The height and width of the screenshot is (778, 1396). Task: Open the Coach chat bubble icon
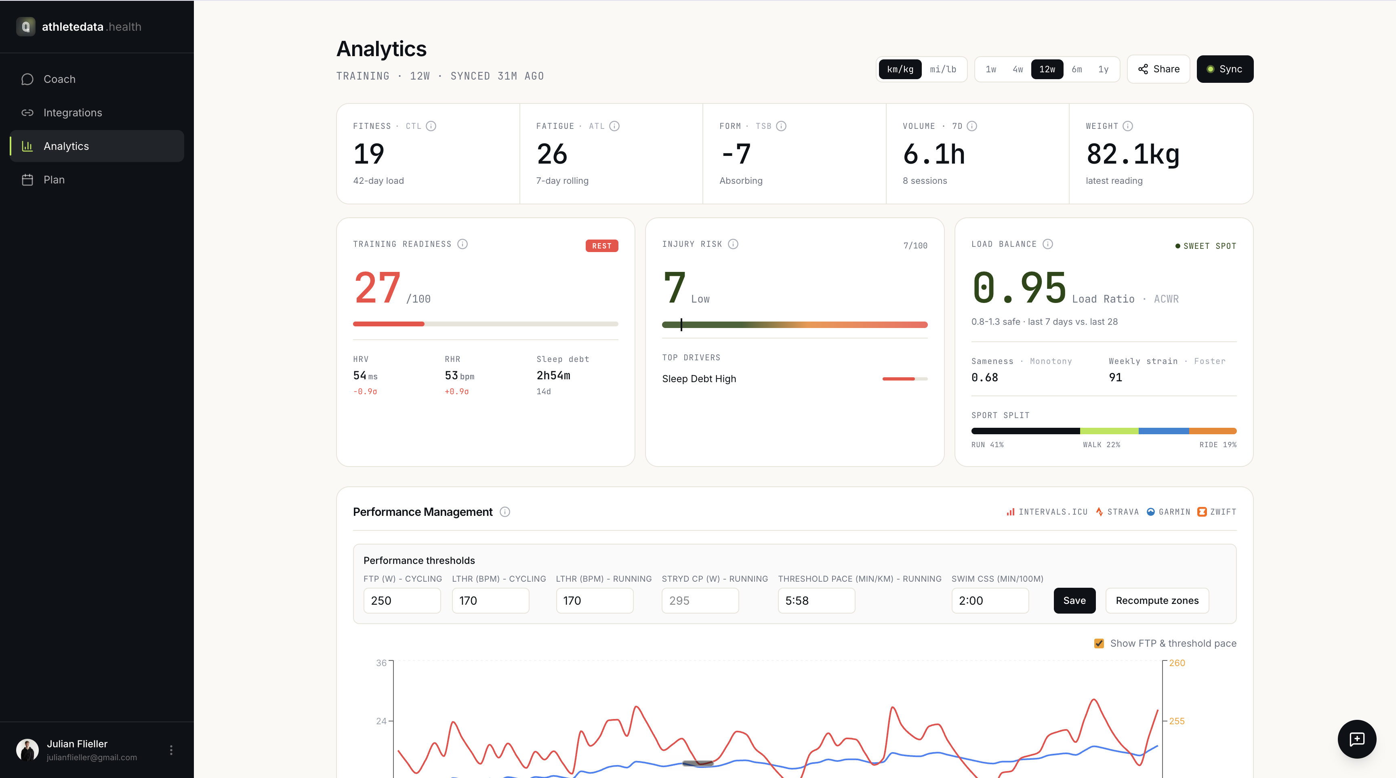[x=27, y=79]
